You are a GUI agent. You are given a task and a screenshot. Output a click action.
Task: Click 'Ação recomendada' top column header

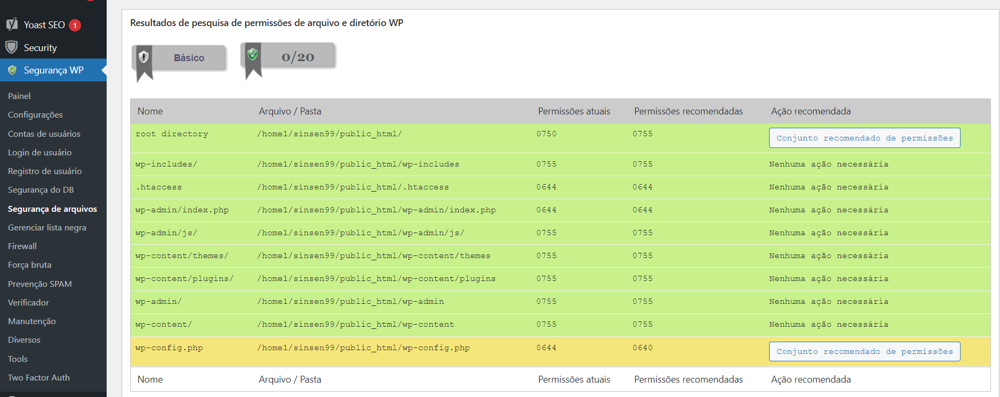[x=811, y=111]
